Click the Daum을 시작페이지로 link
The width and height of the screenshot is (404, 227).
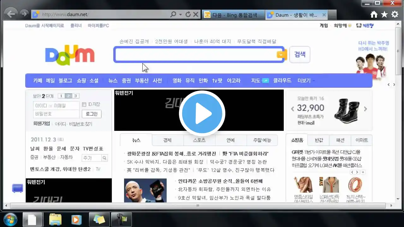[x=45, y=26]
